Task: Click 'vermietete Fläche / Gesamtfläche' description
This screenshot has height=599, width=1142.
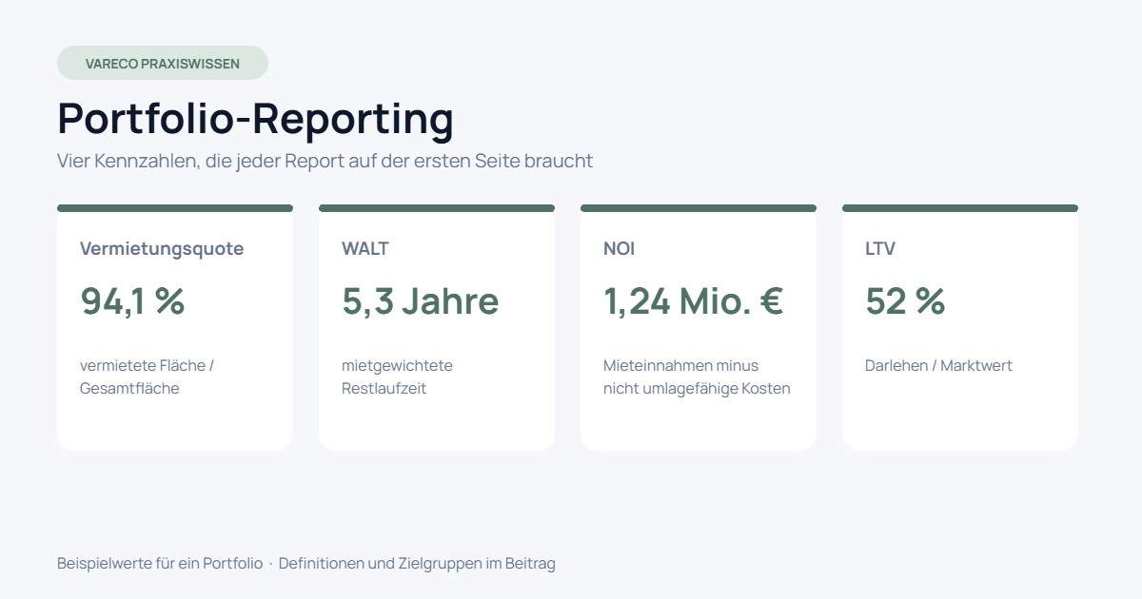Action: [x=148, y=377]
